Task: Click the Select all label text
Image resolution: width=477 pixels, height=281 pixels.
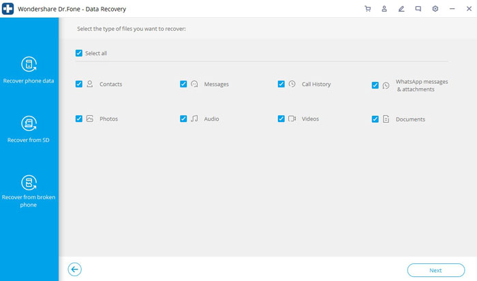Action: tap(96, 53)
